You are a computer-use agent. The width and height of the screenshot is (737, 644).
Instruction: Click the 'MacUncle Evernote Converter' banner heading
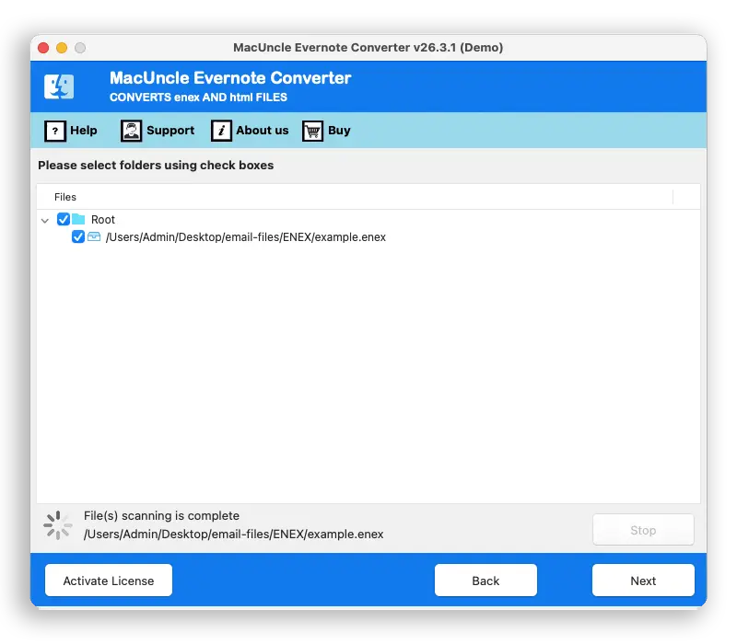coord(230,78)
